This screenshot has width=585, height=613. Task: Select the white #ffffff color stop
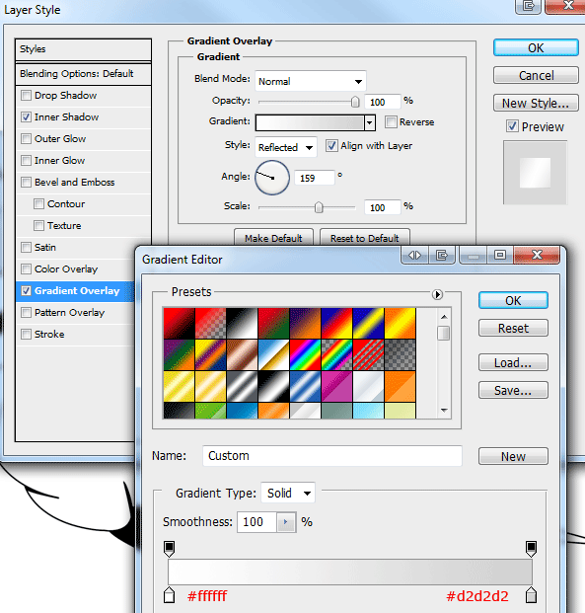point(170,594)
